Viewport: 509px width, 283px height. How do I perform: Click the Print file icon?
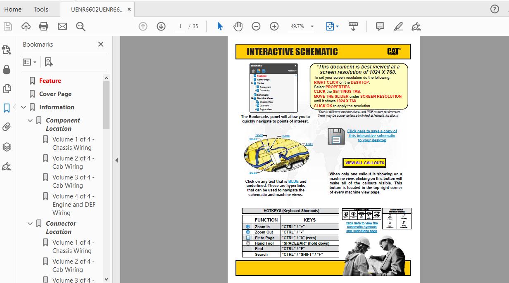pyautogui.click(x=44, y=26)
